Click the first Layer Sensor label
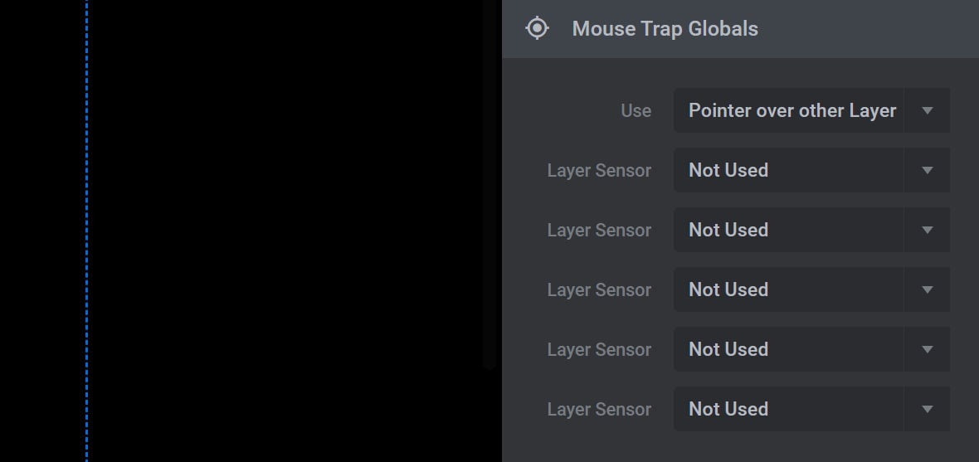Screen dimensions: 979x462 tap(599, 170)
